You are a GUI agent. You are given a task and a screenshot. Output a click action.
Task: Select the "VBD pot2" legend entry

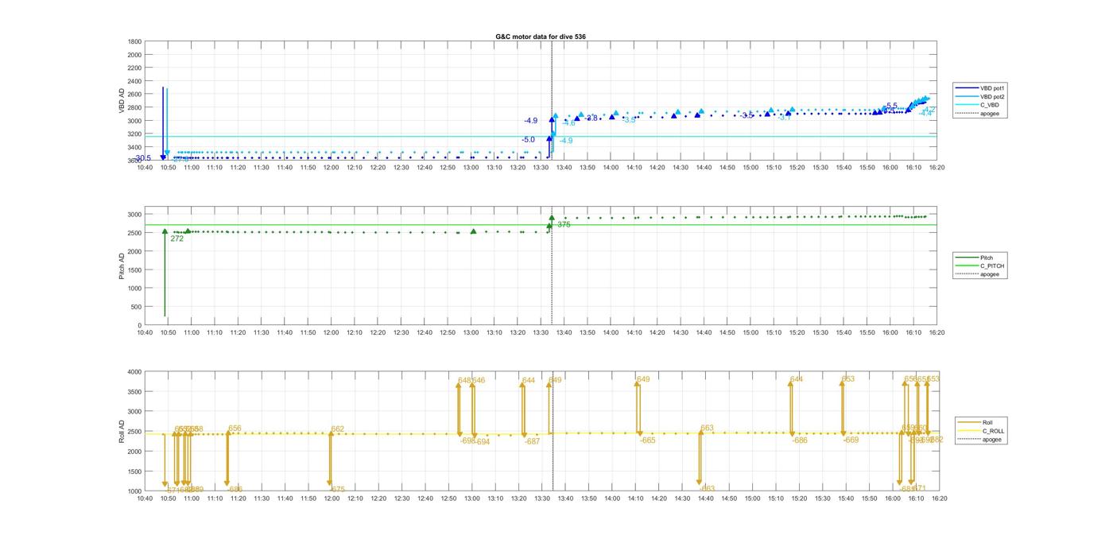point(981,96)
